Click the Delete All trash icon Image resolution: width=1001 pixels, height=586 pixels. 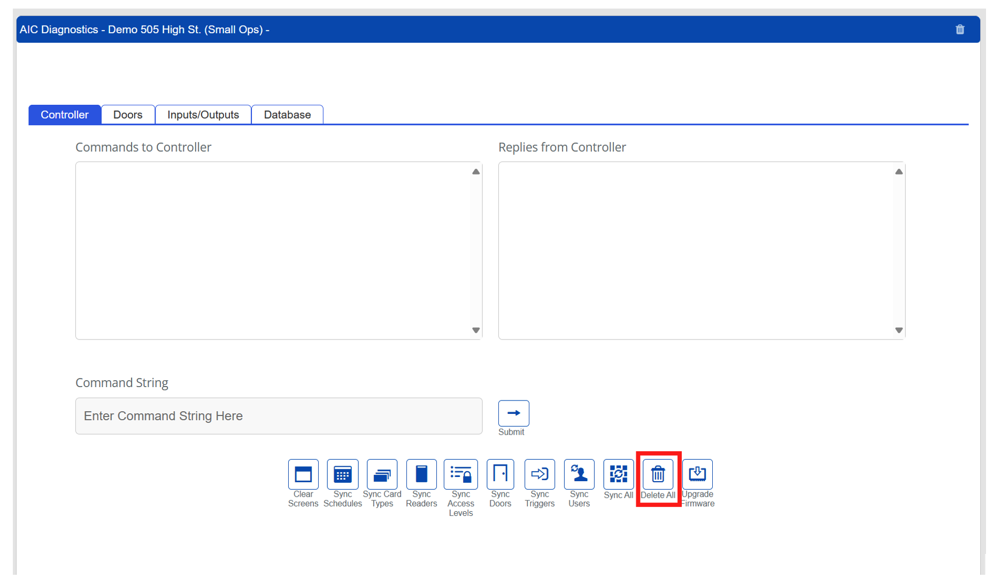(x=658, y=474)
